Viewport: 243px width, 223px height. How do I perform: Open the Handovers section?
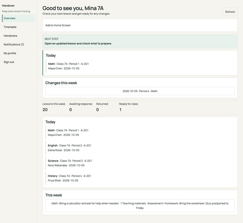click(x=18, y=36)
